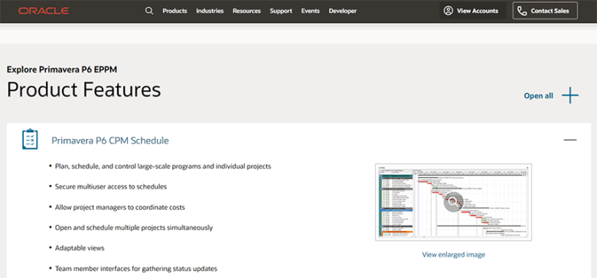
Task: Collapse Primavera P6 CPM Schedule with minus icon
Action: coord(570,140)
